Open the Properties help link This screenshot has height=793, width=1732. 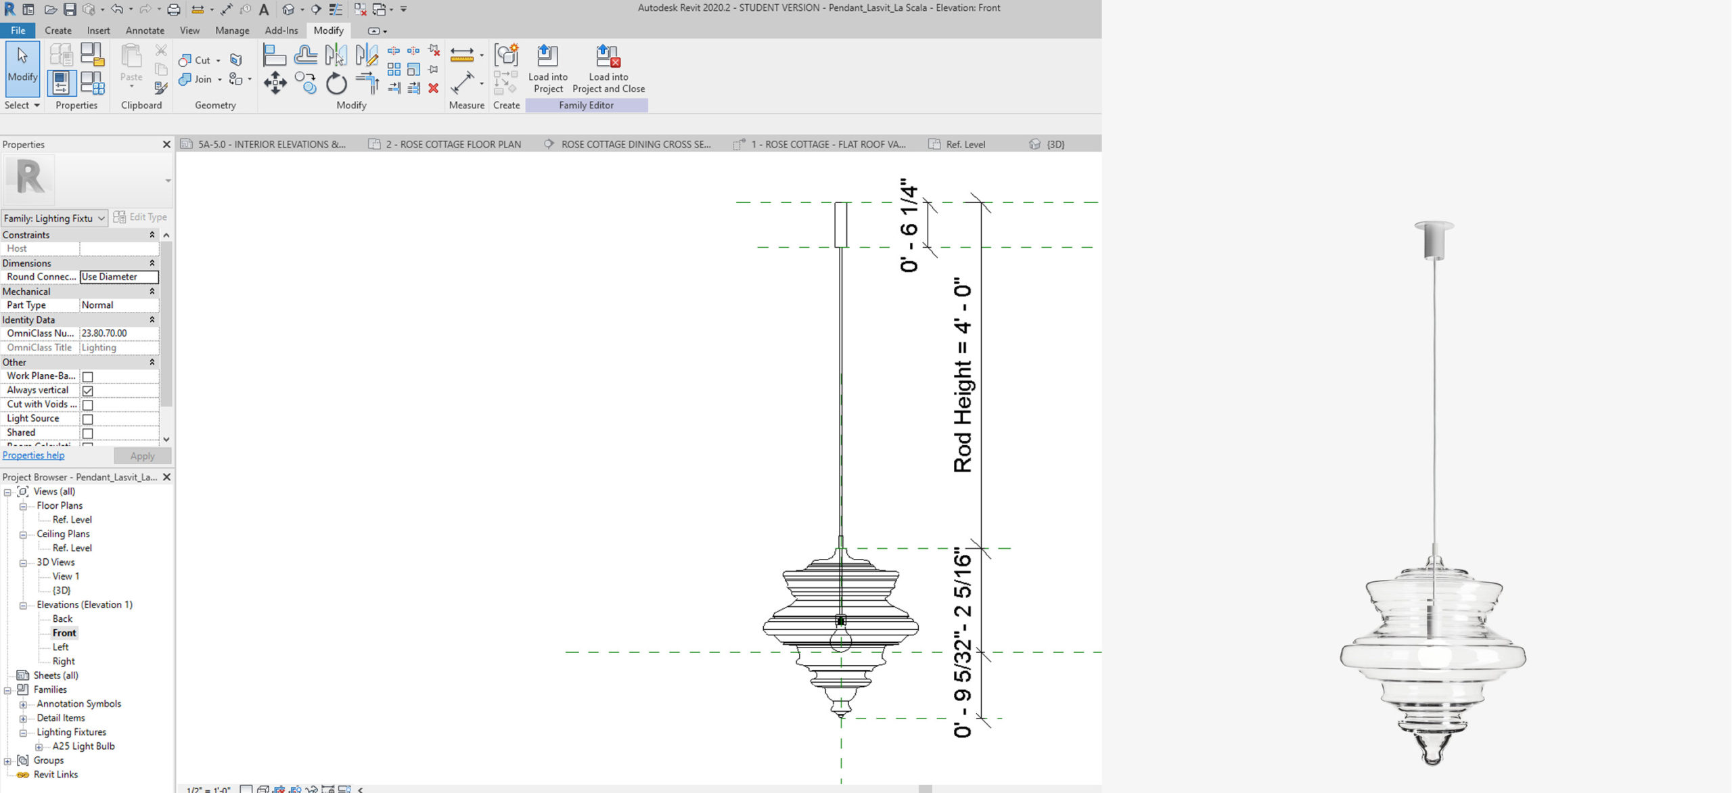33,455
